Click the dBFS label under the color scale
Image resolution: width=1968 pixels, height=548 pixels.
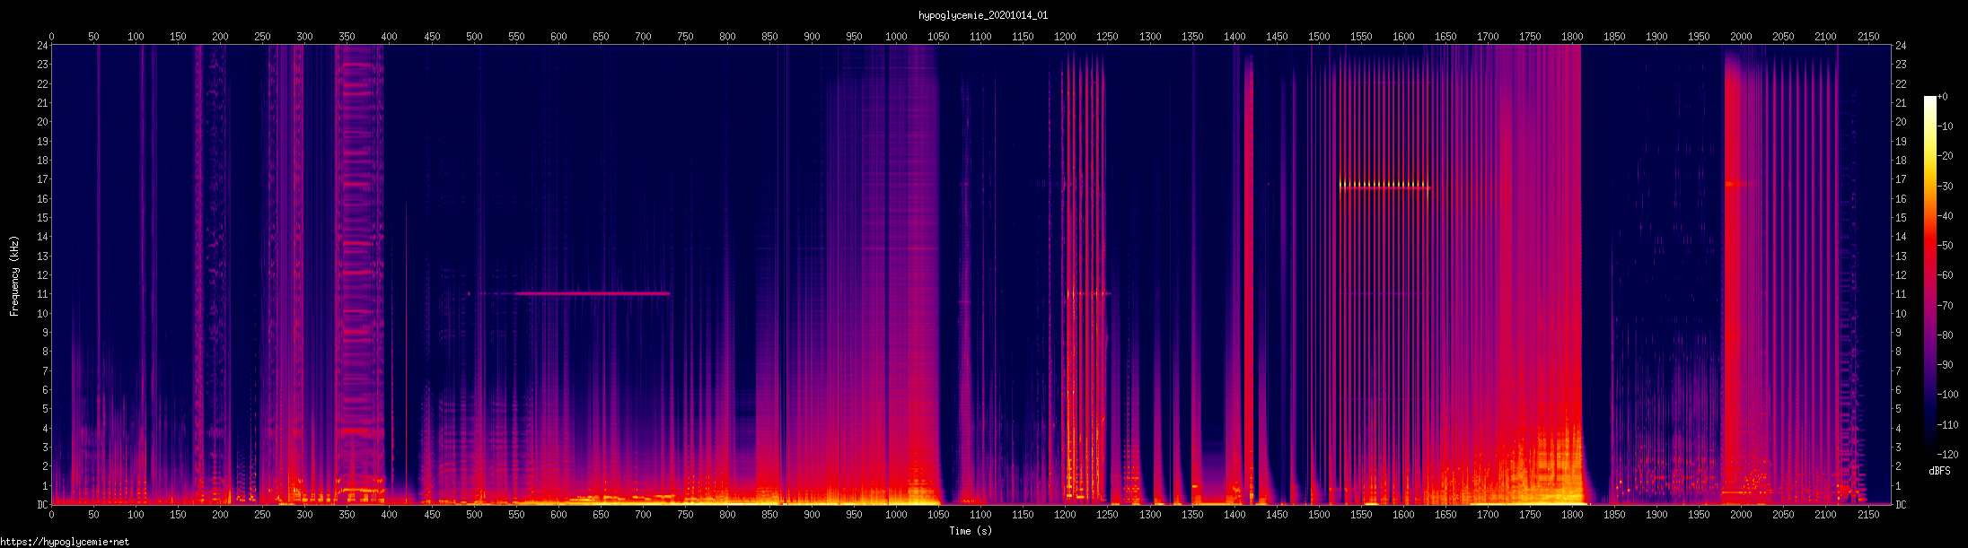click(x=1939, y=471)
